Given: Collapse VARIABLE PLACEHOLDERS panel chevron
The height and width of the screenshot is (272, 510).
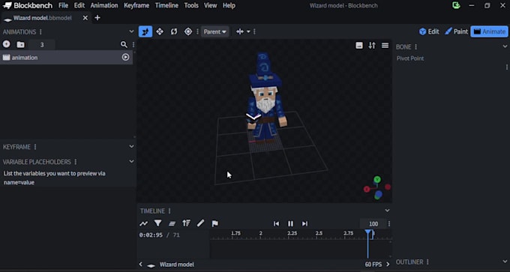Looking at the screenshot, I should (x=131, y=162).
